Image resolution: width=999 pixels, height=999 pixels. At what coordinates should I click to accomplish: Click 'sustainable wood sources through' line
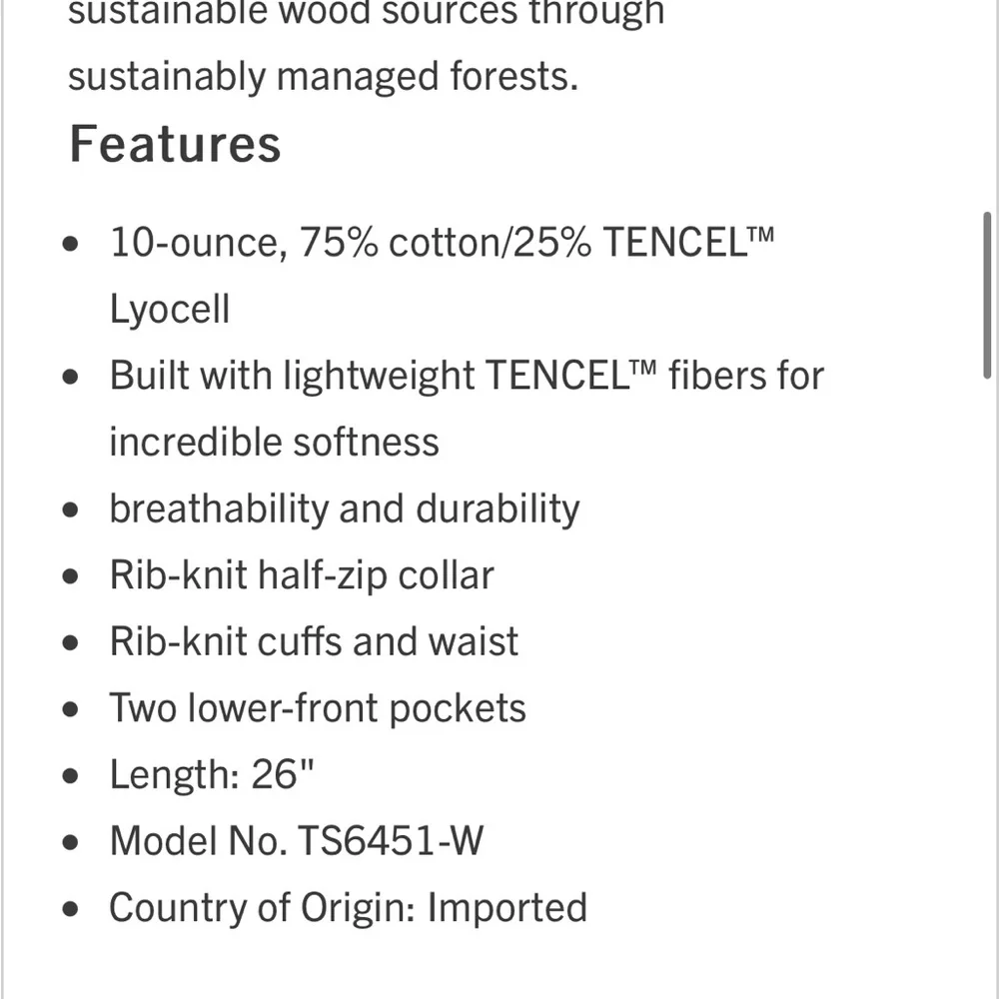pos(366,14)
